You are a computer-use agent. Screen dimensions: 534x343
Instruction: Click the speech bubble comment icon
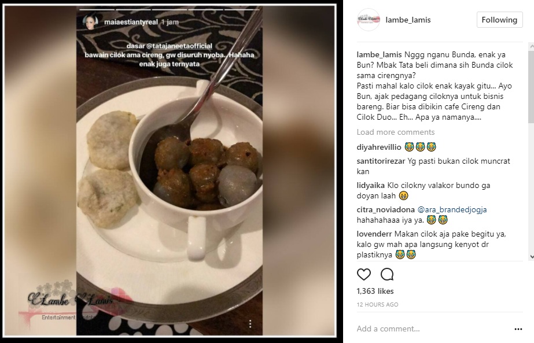coord(387,274)
